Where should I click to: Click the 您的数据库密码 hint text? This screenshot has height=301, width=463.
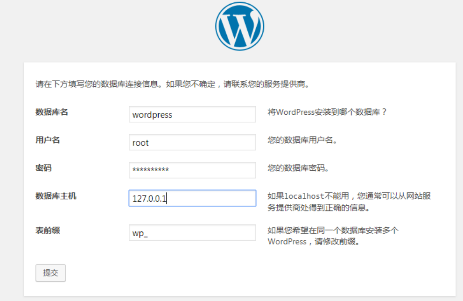pos(298,168)
